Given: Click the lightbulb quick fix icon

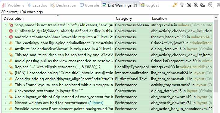Looking at the screenshot, I should [x=182, y=5].
